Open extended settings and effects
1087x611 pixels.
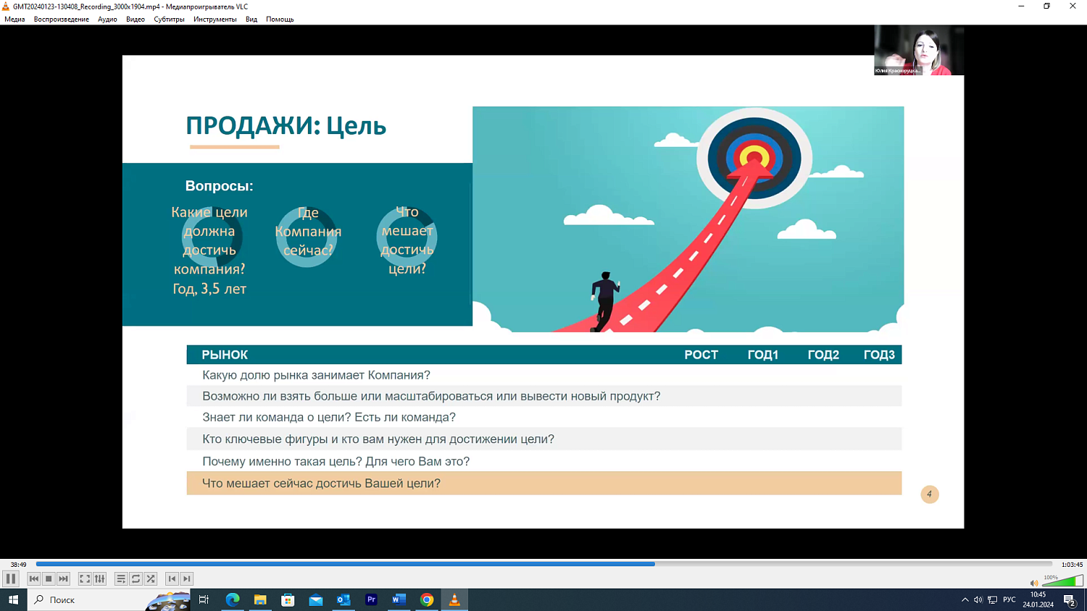point(100,578)
